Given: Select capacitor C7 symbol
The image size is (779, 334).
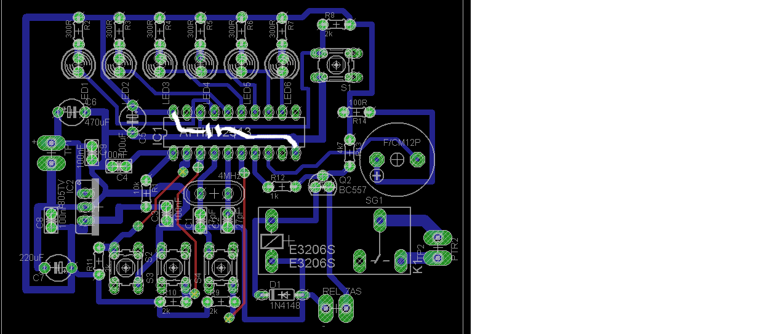Looking at the screenshot, I should click(58, 268).
